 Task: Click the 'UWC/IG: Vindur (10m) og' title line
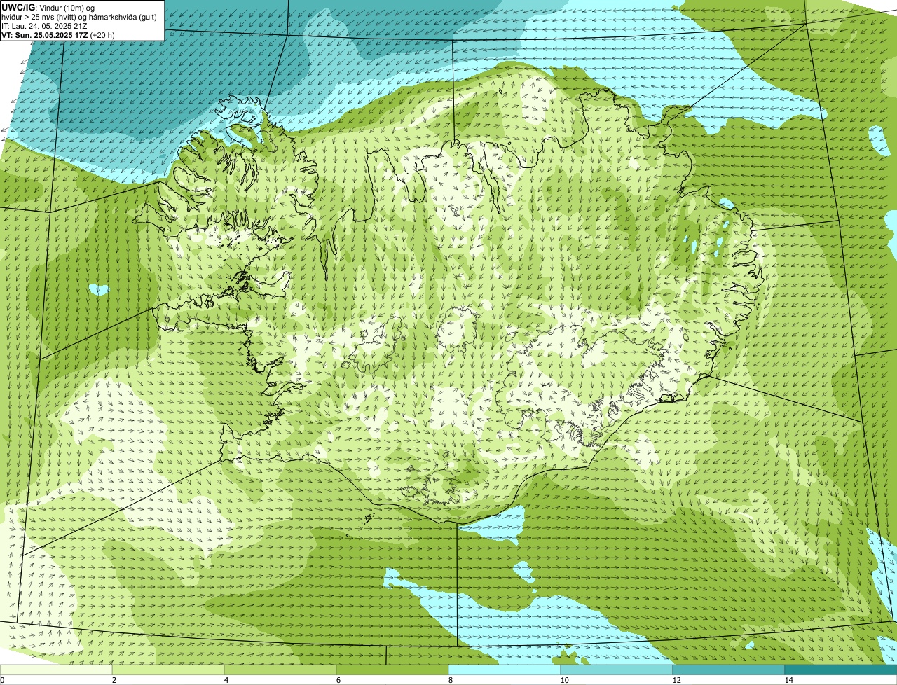pos(48,7)
